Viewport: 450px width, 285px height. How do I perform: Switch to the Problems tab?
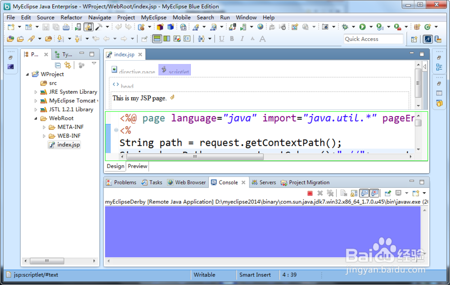coord(121,182)
